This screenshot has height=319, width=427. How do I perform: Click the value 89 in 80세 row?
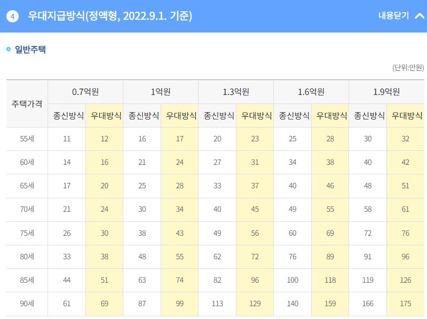coord(330,257)
